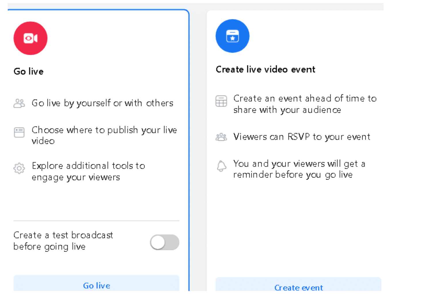Click the "Create live video event" heading
The height and width of the screenshot is (294, 425).
[x=265, y=69]
